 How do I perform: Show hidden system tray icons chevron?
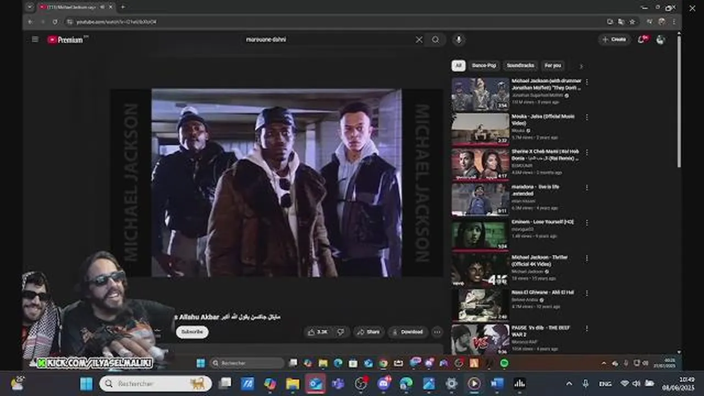[569, 383]
